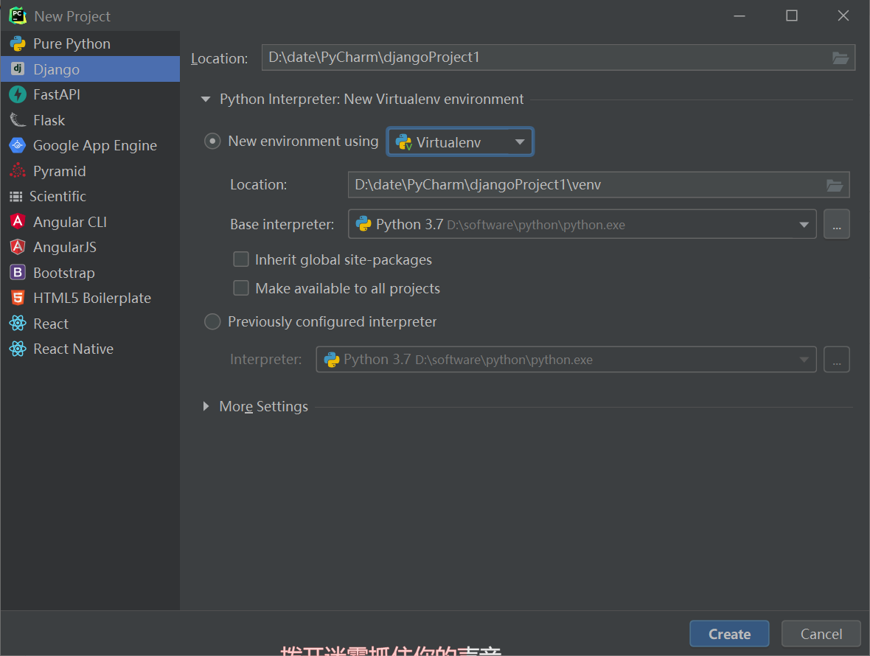Click ellipsis button beside Interpreter field
The image size is (870, 656).
pos(837,360)
